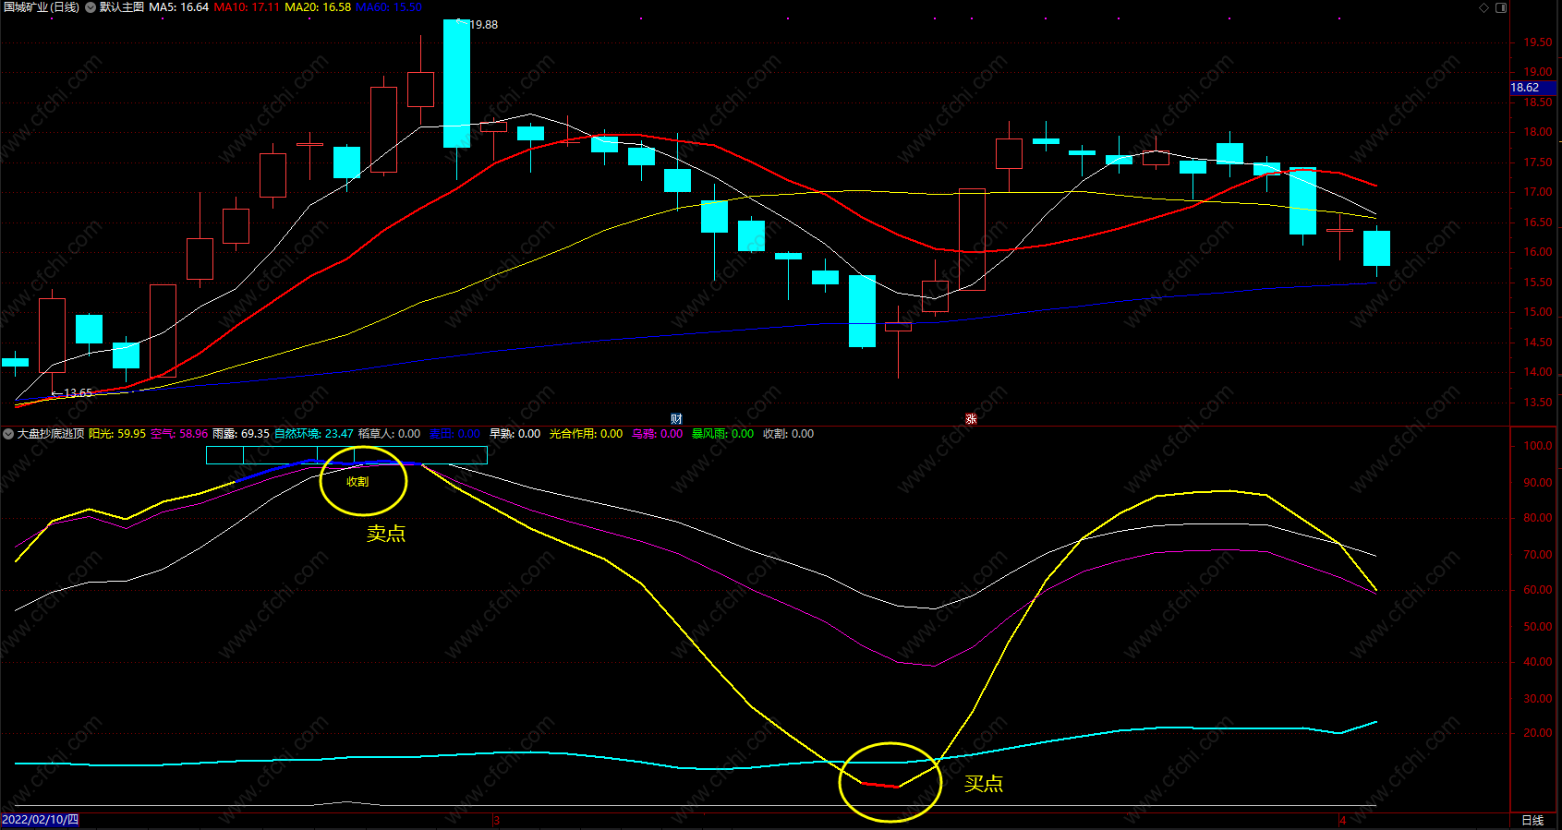The height and width of the screenshot is (830, 1562).
Task: Click the 国城矿业(日线) stock title
Action: pos(42,7)
